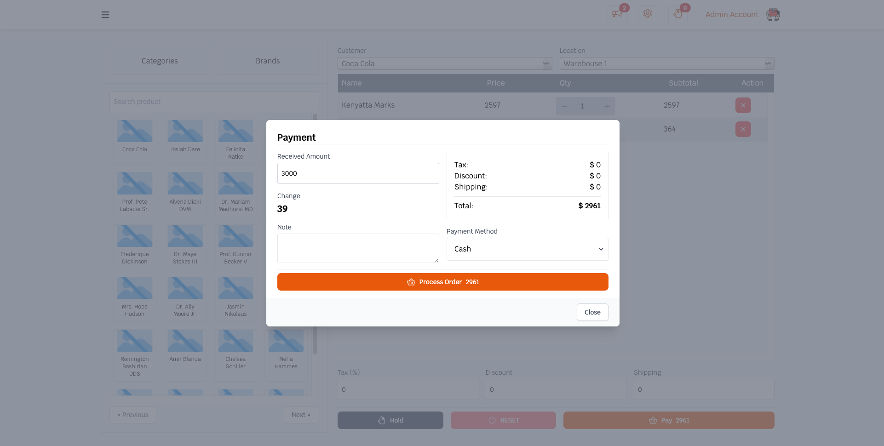This screenshot has width=884, height=446.
Task: Open the megaphone announcements icon
Action: pos(617,14)
